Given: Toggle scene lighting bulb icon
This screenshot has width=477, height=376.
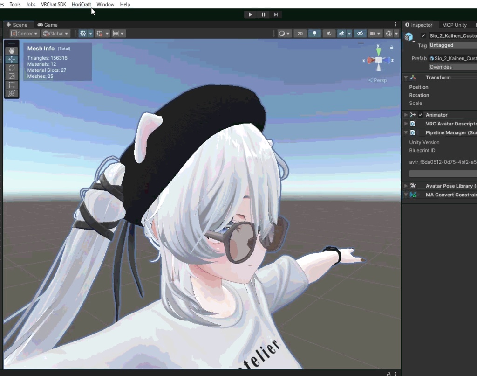Looking at the screenshot, I should pyautogui.click(x=314, y=34).
